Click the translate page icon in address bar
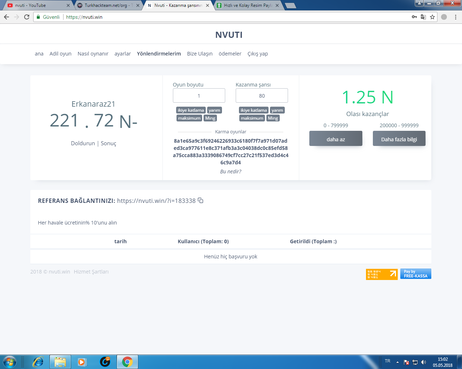The height and width of the screenshot is (369, 462). (x=423, y=17)
